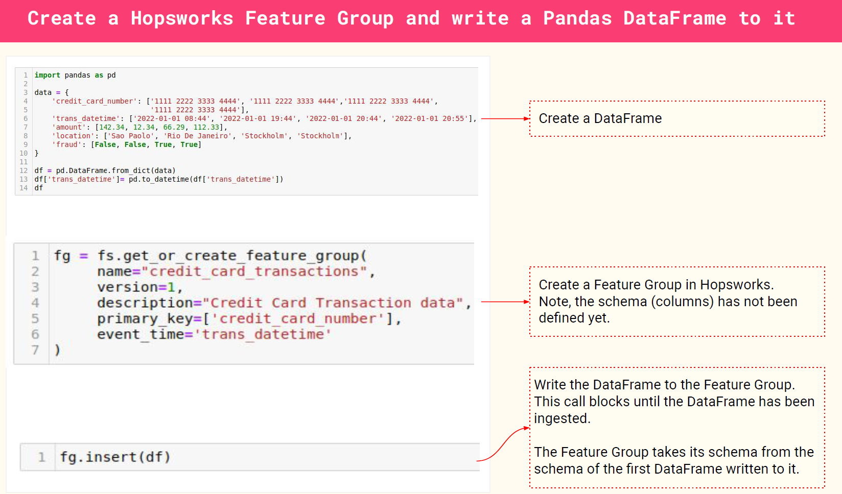
Task: Click the event_time='trans_datetime' line
Action: click(215, 334)
